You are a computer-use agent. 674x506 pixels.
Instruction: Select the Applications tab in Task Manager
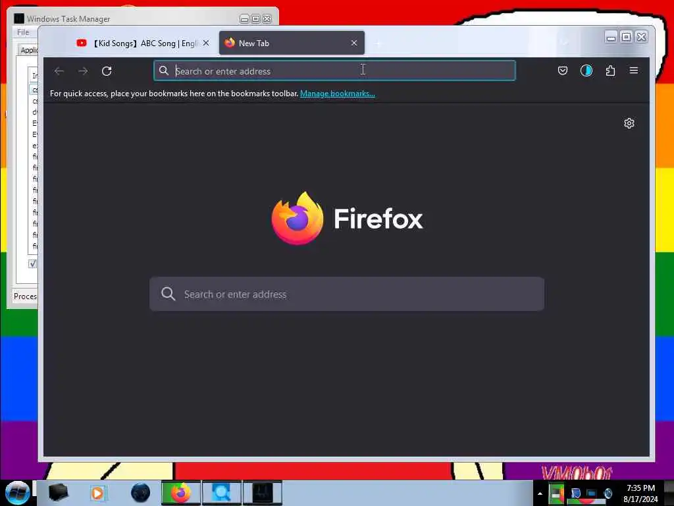click(x=28, y=50)
